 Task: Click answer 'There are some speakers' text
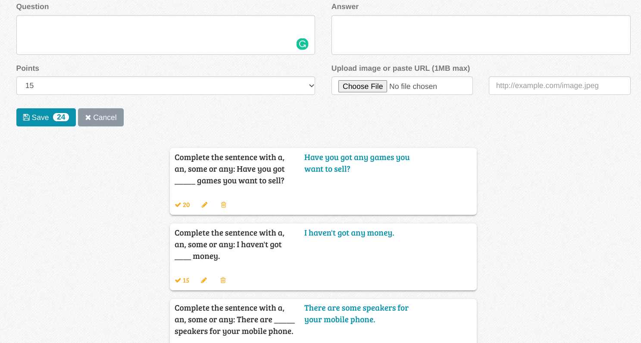pyautogui.click(x=356, y=314)
